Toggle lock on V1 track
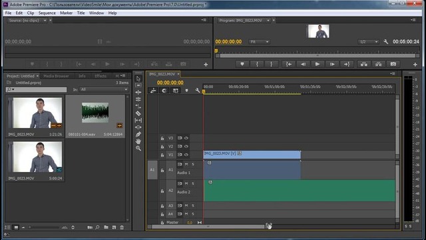The image size is (426, 240). tap(162, 155)
